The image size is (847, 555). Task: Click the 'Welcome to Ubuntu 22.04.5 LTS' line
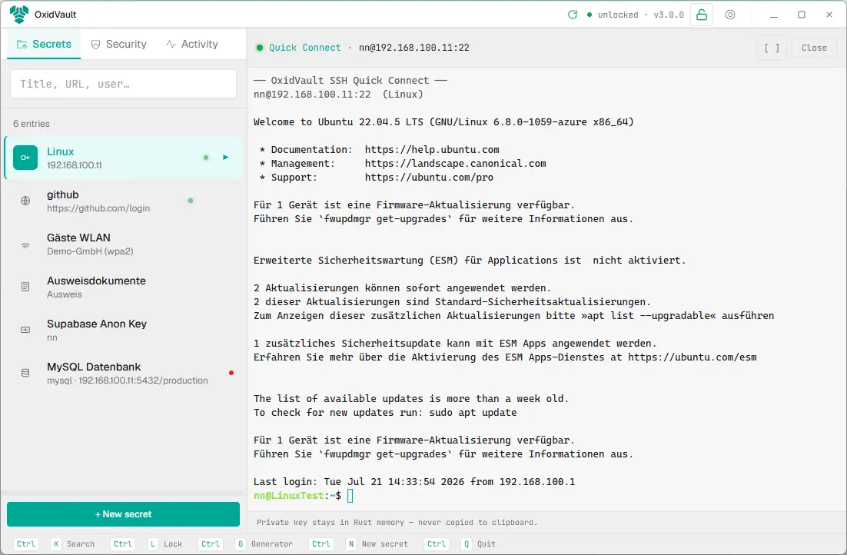pos(443,122)
